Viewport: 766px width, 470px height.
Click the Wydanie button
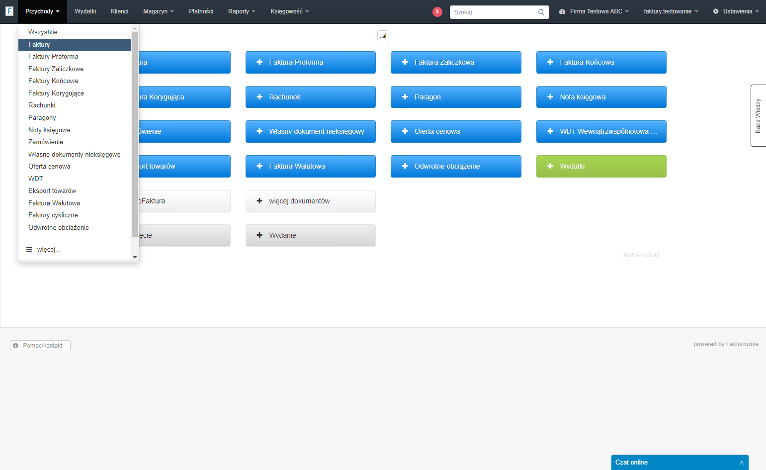[311, 235]
